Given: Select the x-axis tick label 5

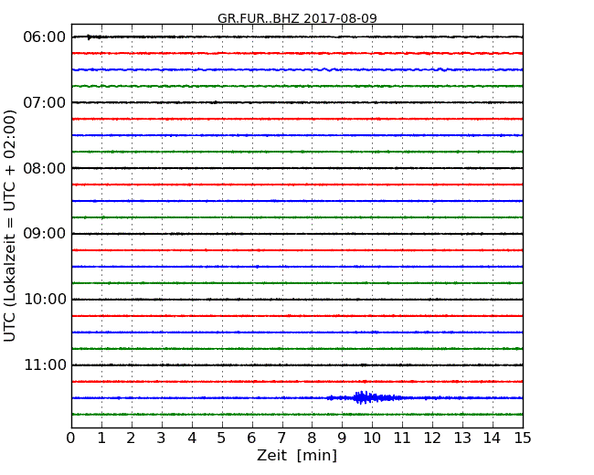Looking at the screenshot, I should (222, 438).
